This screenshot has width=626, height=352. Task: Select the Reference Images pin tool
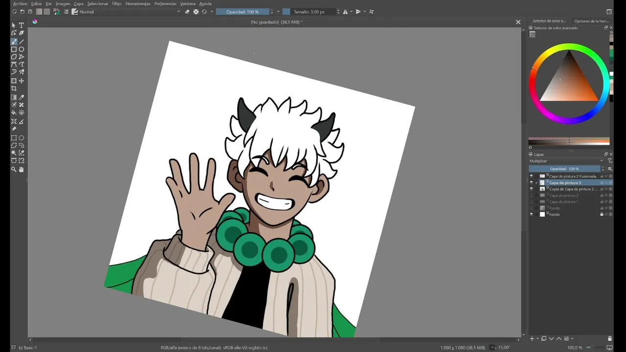click(x=14, y=129)
